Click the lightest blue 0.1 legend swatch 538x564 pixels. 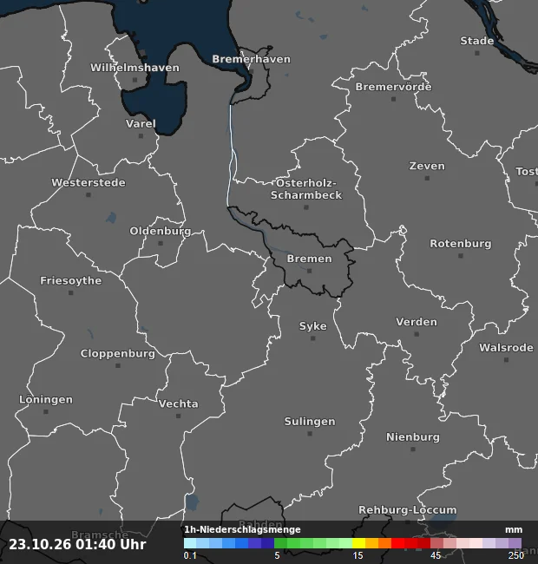coord(190,543)
